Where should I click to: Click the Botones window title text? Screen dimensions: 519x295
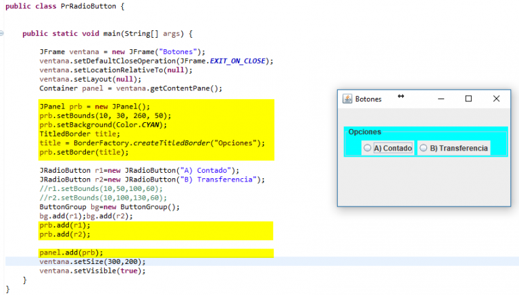point(368,99)
